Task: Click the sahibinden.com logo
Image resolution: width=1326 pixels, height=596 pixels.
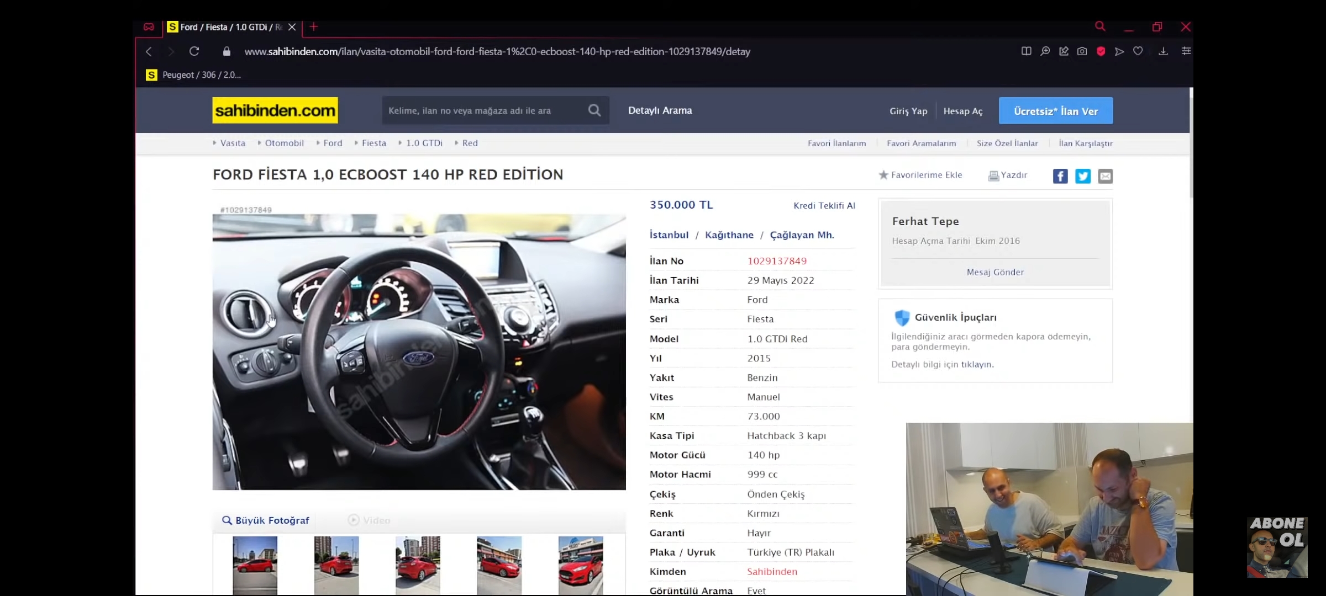Action: (275, 110)
